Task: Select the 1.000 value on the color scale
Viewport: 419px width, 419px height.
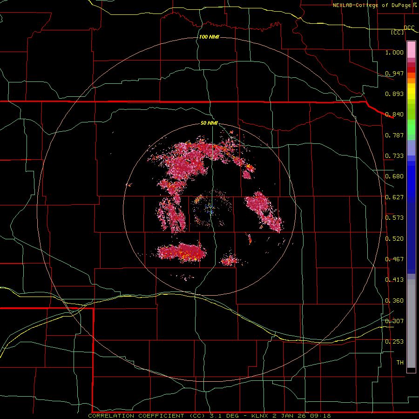Action: click(x=394, y=52)
